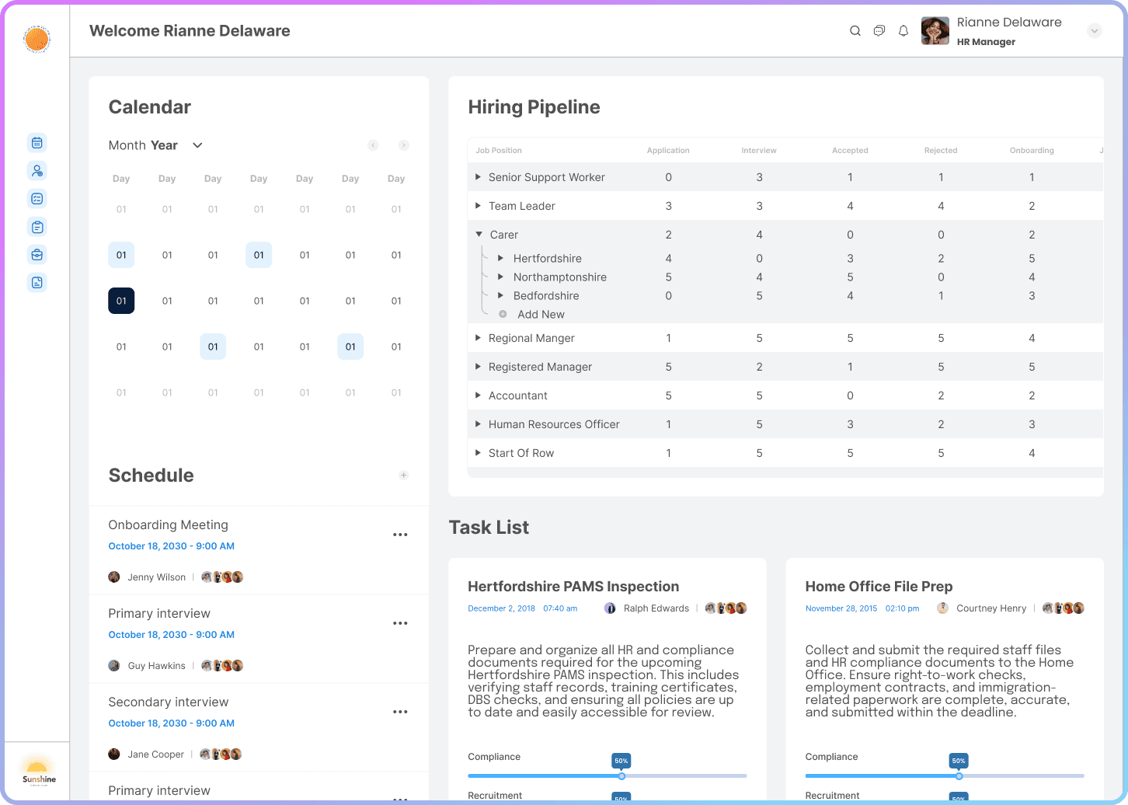Screen dimensions: 1128x805
Task: Click the briefcase icon in the sidebar
Action: (37, 255)
